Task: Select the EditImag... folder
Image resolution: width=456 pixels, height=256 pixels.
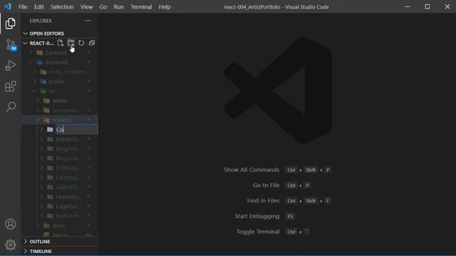Action: 60,177
